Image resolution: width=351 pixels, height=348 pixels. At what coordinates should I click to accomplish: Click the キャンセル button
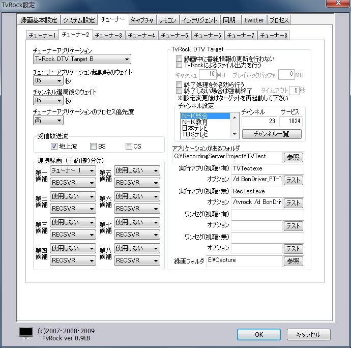[x=308, y=335]
